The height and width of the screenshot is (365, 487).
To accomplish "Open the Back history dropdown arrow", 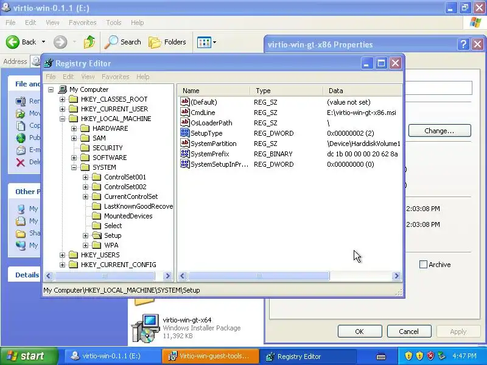I will coord(43,42).
